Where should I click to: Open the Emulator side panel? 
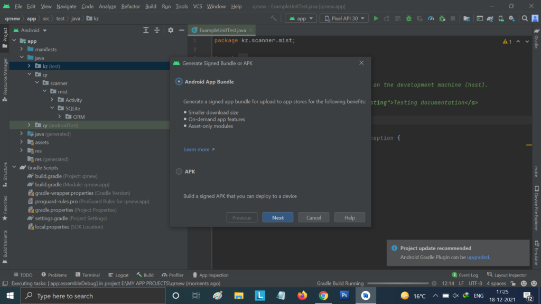pyautogui.click(x=537, y=253)
